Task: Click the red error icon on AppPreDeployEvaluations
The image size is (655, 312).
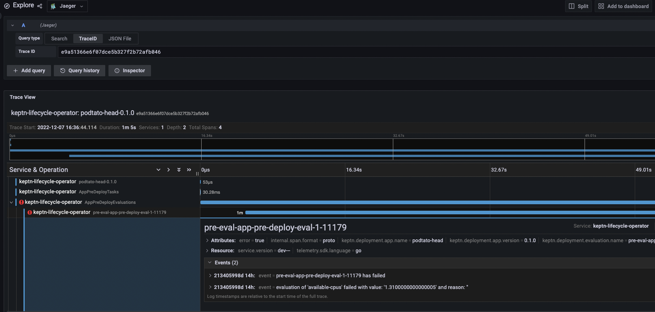Action: 21,202
